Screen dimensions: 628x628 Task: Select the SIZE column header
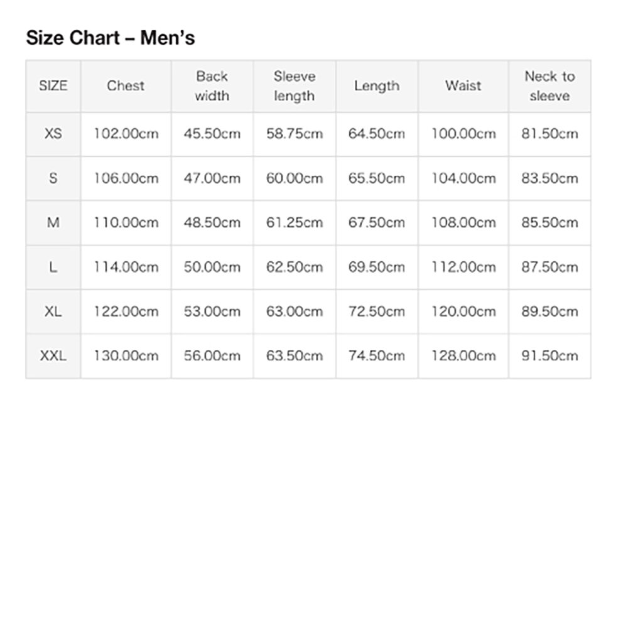click(53, 85)
